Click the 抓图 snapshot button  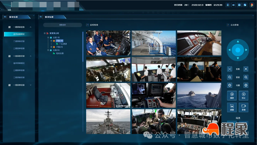tap(232, 107)
